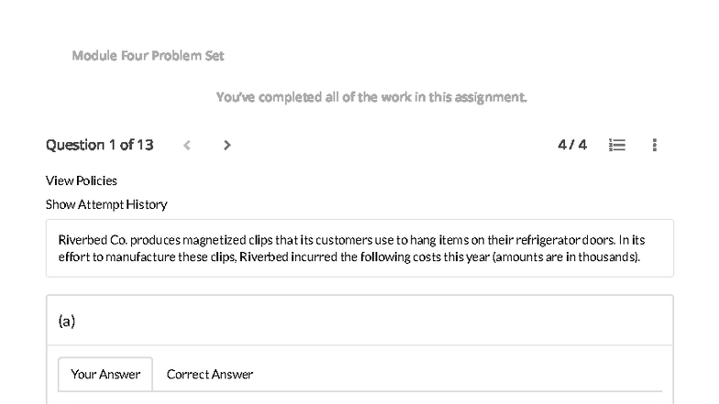Click the Module Four Problem Set title

tap(148, 56)
